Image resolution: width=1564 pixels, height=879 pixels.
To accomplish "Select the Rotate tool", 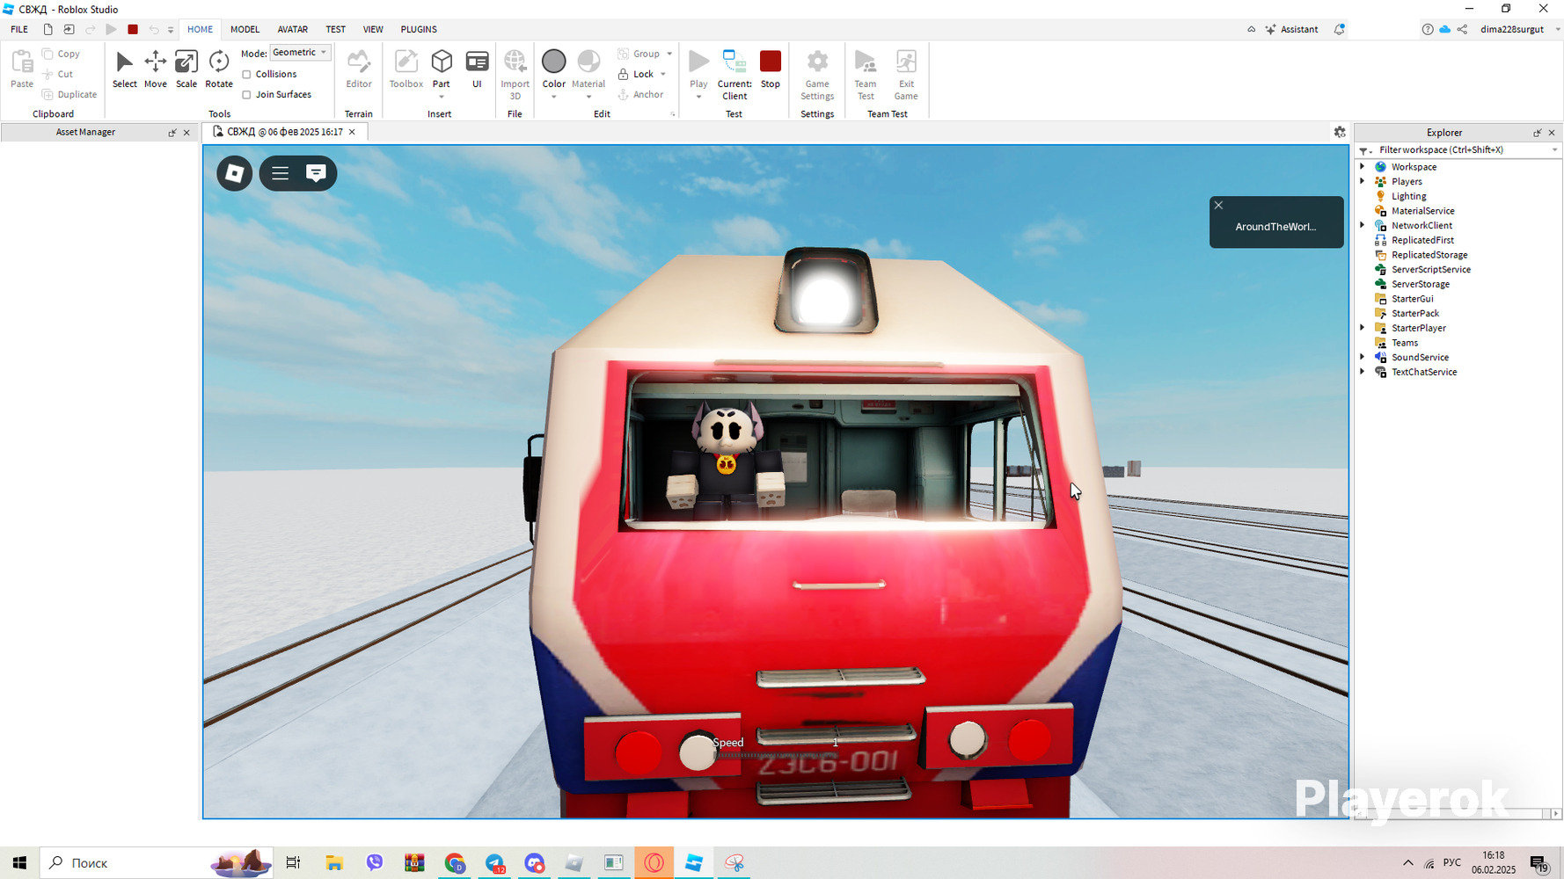I will [x=218, y=69].
